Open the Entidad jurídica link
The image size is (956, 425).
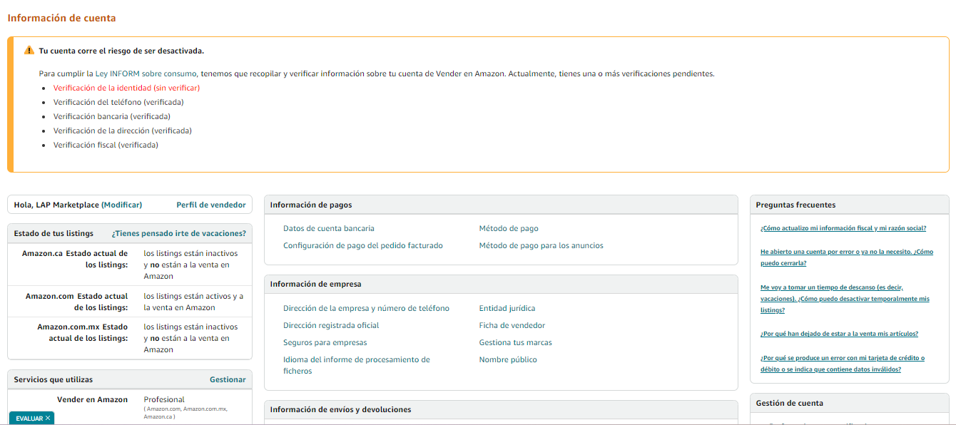click(x=507, y=308)
